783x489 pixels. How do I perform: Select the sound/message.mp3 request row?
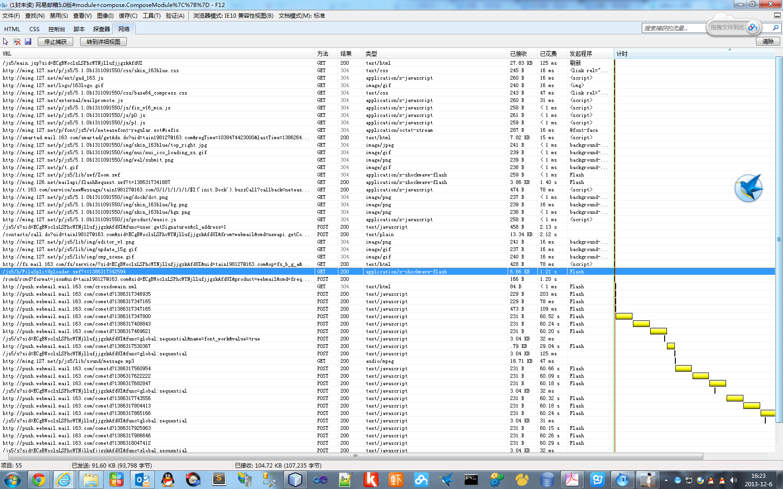pos(307,361)
